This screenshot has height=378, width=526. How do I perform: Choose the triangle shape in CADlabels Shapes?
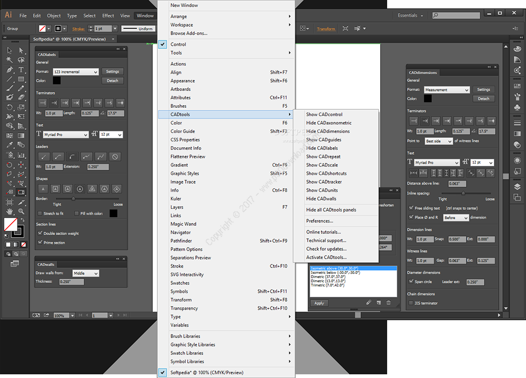92,189
